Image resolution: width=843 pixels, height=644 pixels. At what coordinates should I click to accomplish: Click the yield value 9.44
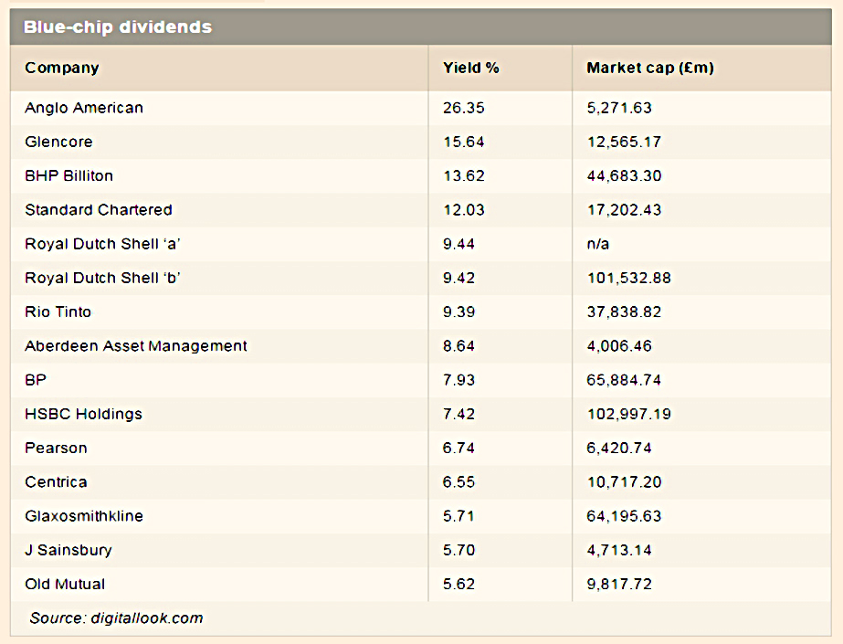458,244
